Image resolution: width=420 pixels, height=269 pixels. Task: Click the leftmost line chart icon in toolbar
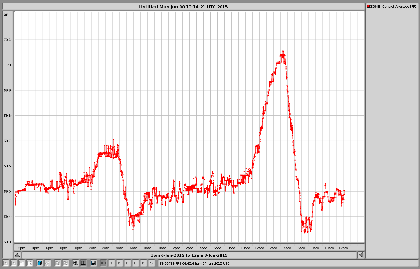[6, 263]
